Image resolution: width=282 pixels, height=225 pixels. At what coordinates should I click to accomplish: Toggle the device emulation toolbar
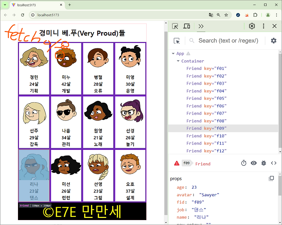click(186, 26)
